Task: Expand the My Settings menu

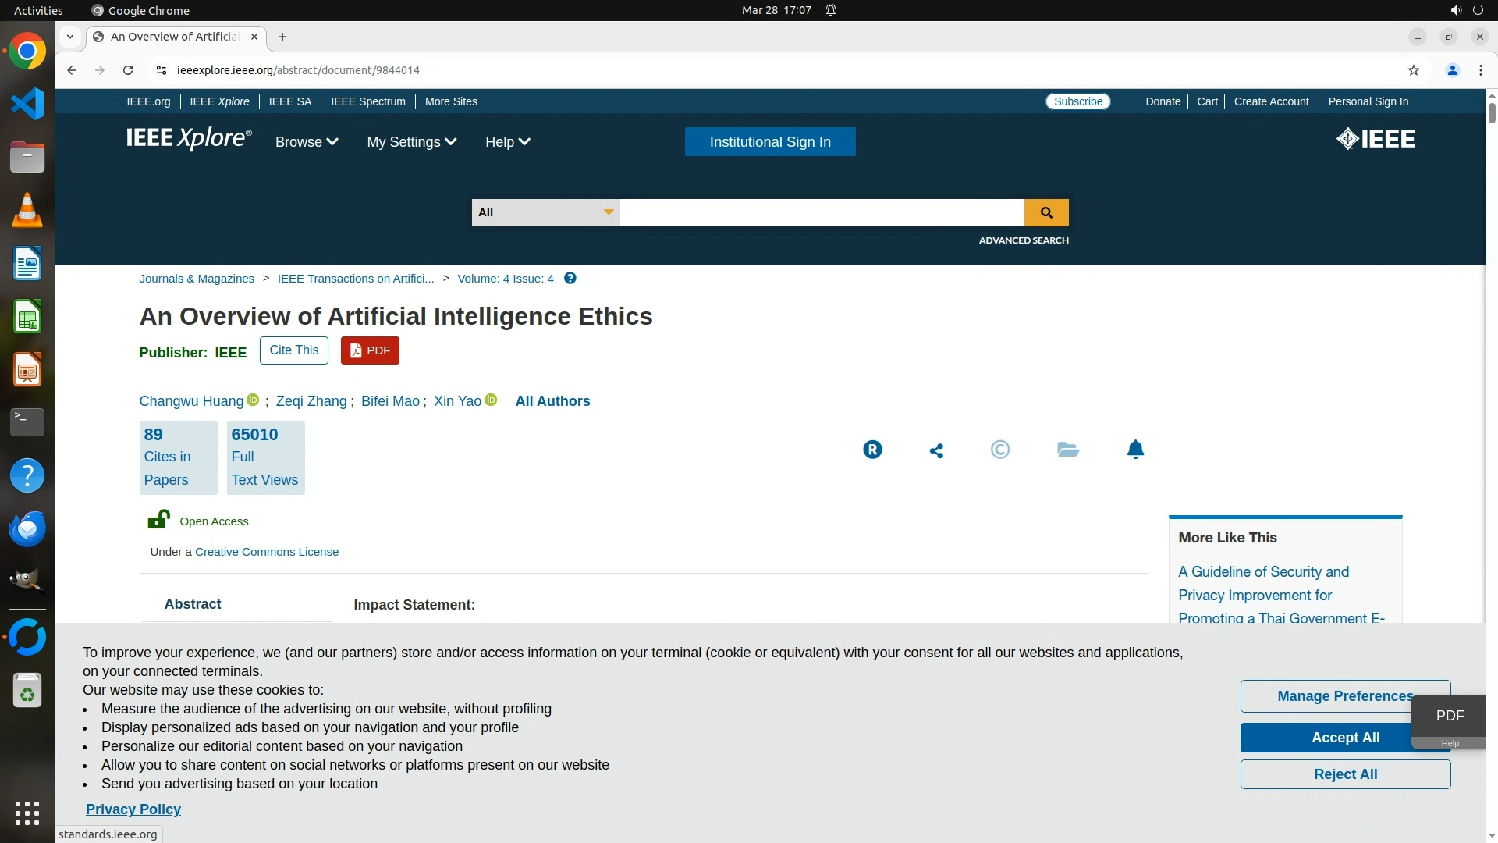Action: click(411, 142)
